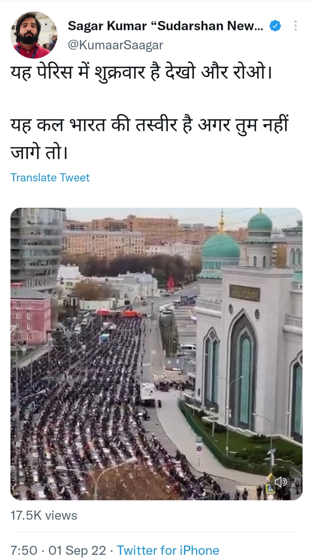Screen dimensions: 313x558
Task: Click the 17.5K views count
Action: tap(44, 515)
